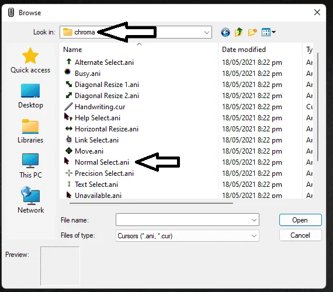333x292 pixels.
Task: Click the Help Select.ani cursor icon
Action: pyautogui.click(x=68, y=117)
